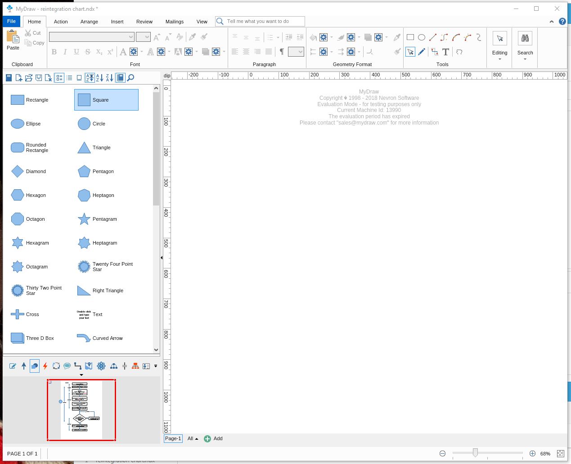Click the Add page button

click(213, 439)
